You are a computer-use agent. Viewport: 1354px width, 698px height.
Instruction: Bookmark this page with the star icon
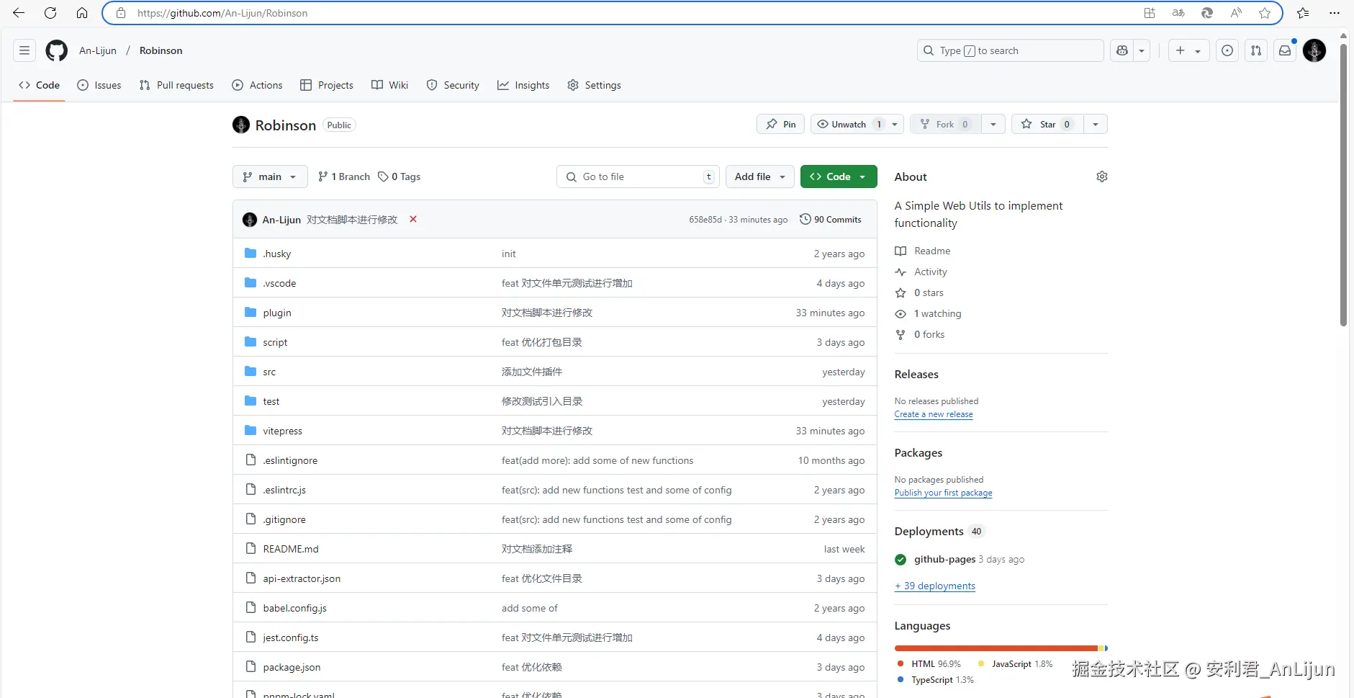pos(1265,13)
